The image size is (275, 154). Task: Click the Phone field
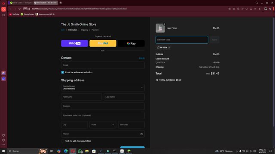pyautogui.click(x=103, y=134)
